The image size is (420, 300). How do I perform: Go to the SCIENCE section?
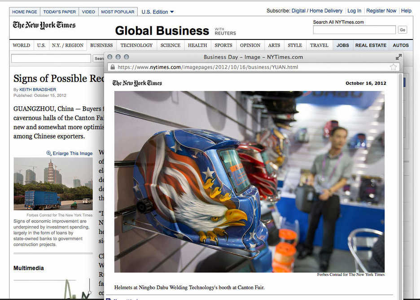[171, 45]
